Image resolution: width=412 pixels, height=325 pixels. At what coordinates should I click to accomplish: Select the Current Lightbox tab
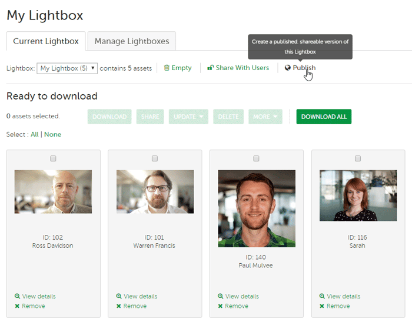coord(46,41)
